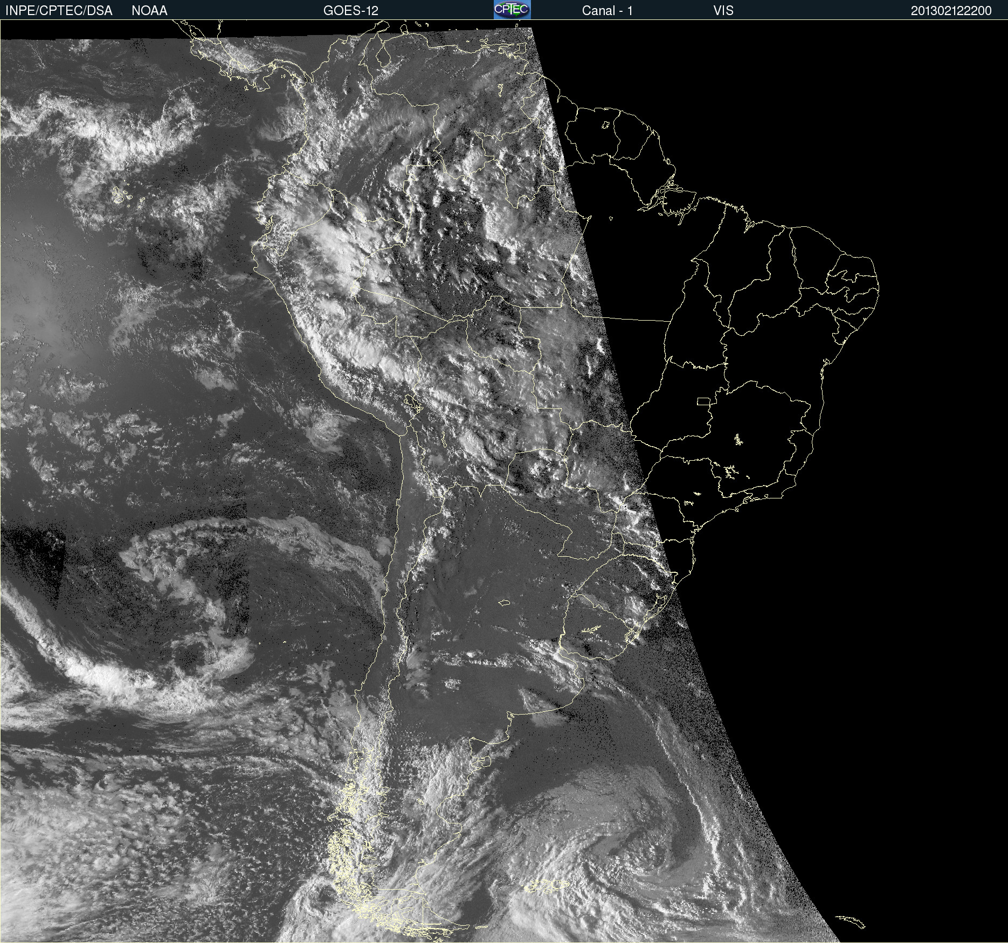Viewport: 1008px width, 943px height.
Task: Click the INPE/CPTEC/DSA header text
Action: (x=59, y=11)
